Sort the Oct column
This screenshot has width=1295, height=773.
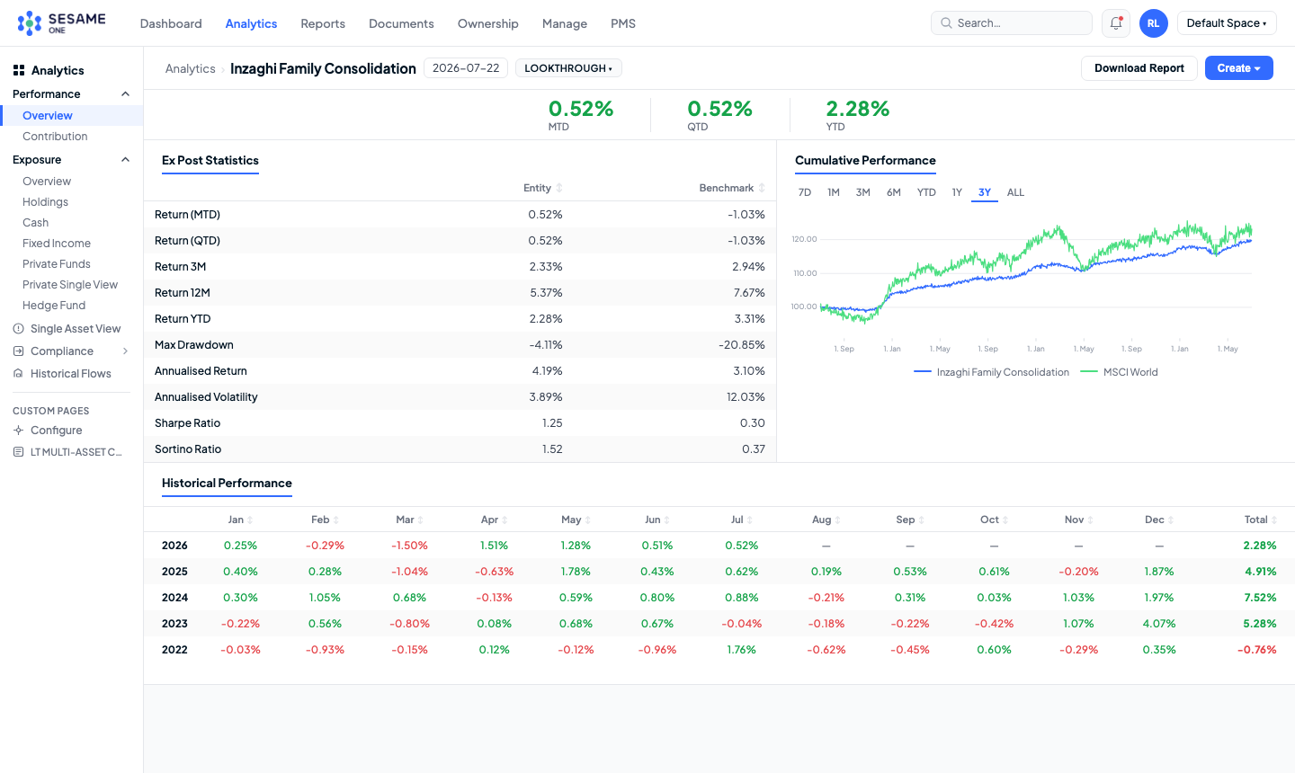tap(1005, 520)
